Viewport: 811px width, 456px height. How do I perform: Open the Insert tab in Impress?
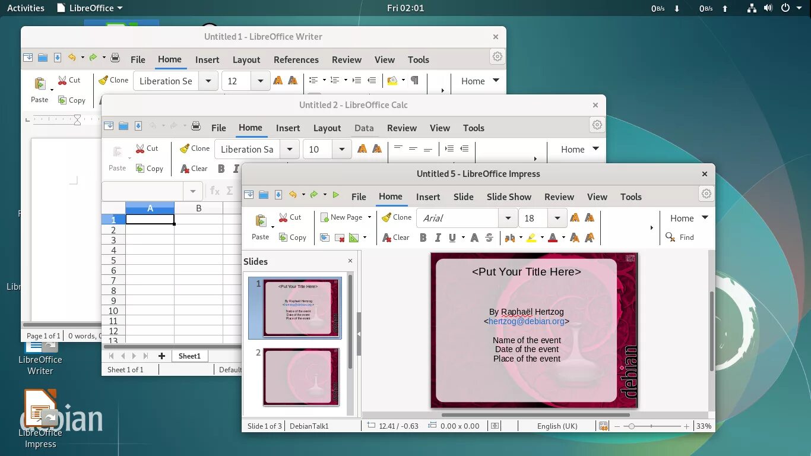[x=428, y=197]
